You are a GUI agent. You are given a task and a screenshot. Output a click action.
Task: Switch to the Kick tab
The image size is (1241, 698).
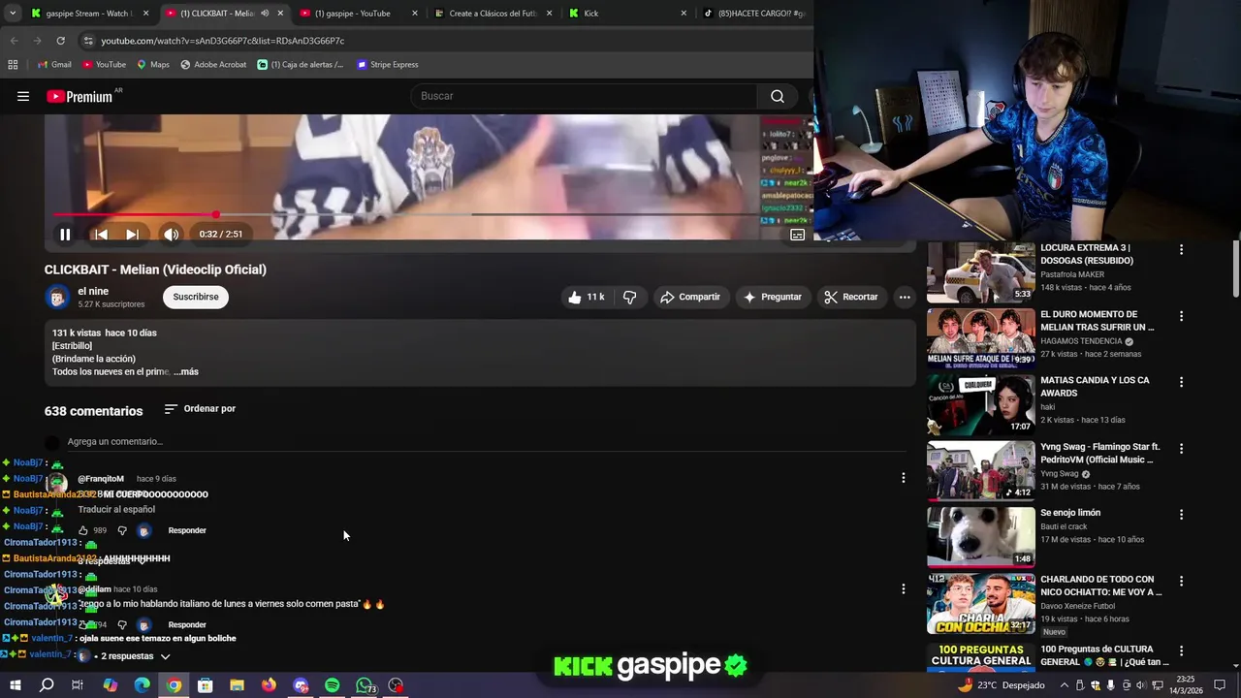coord(626,14)
